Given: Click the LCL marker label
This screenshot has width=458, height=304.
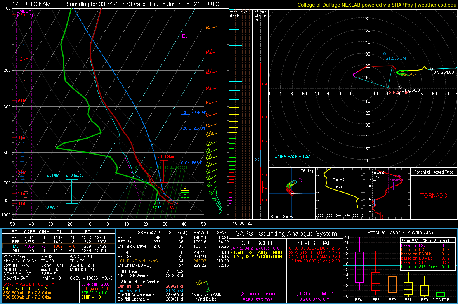Looking at the screenshot, I should pyautogui.click(x=185, y=196).
